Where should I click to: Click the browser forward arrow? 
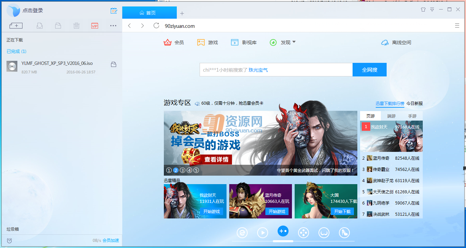(x=142, y=26)
